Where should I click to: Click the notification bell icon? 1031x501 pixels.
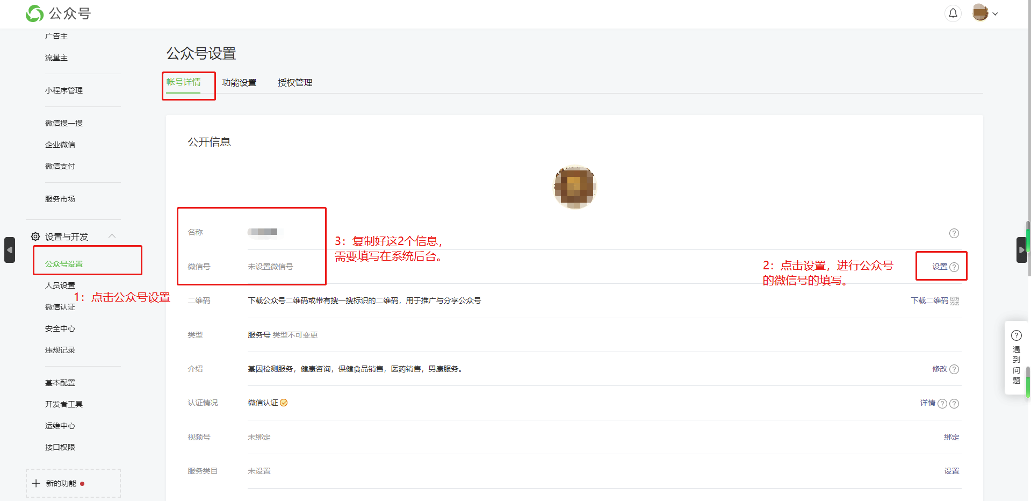point(953,13)
